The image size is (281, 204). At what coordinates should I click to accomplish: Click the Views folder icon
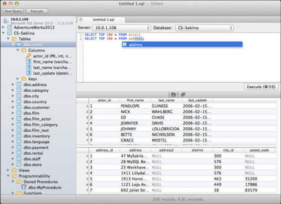point(14,170)
